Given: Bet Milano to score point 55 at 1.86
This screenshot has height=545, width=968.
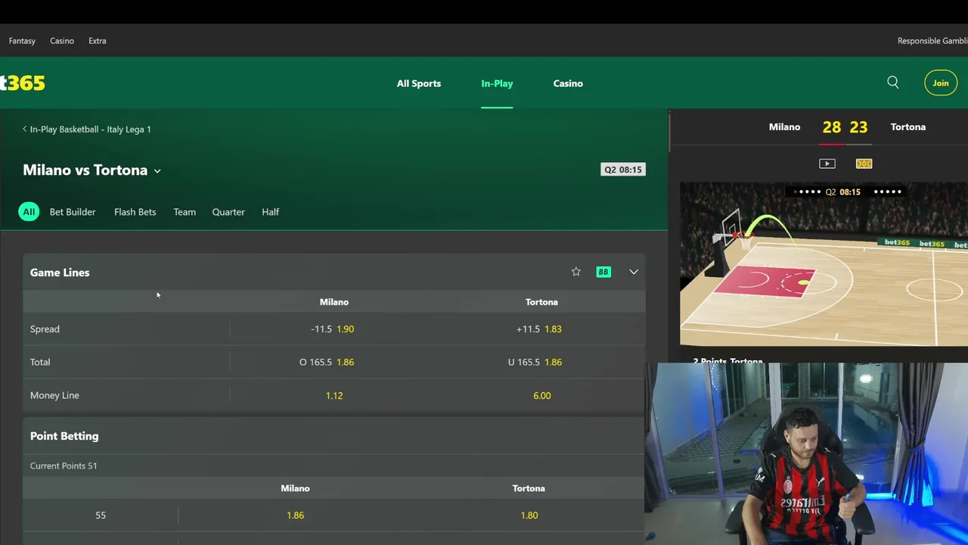Looking at the screenshot, I should (295, 515).
